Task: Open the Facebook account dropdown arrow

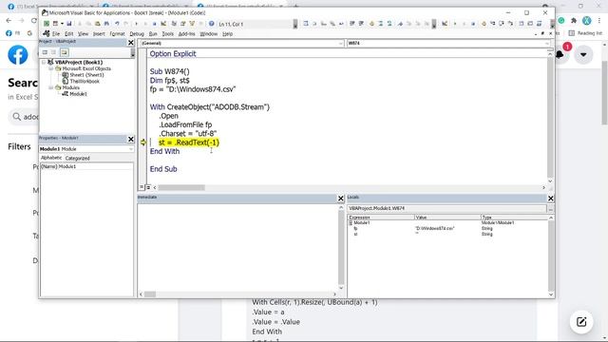Action: click(583, 55)
